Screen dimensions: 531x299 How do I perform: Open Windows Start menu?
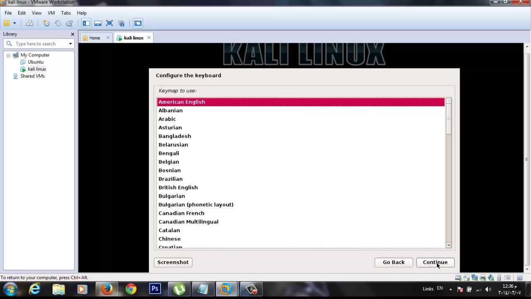point(10,289)
